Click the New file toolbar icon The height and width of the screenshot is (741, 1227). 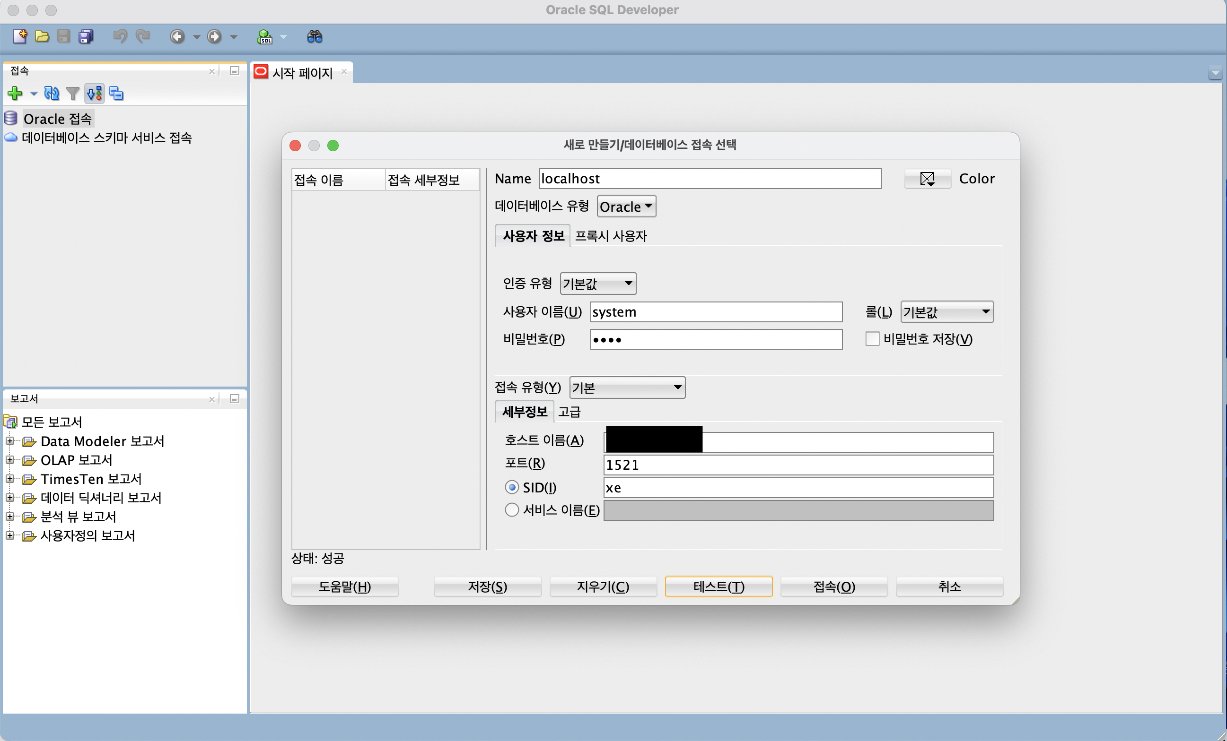pyautogui.click(x=20, y=36)
